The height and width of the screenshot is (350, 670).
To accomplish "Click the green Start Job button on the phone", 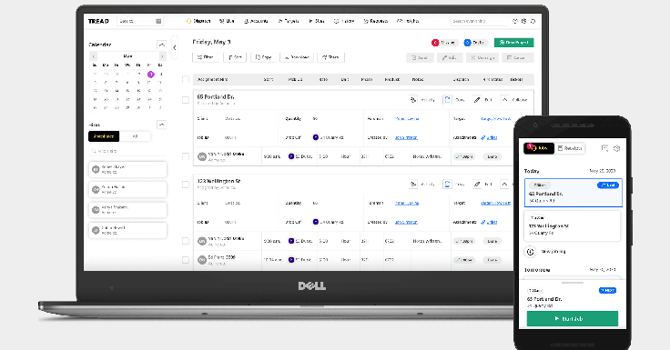I will [x=573, y=319].
